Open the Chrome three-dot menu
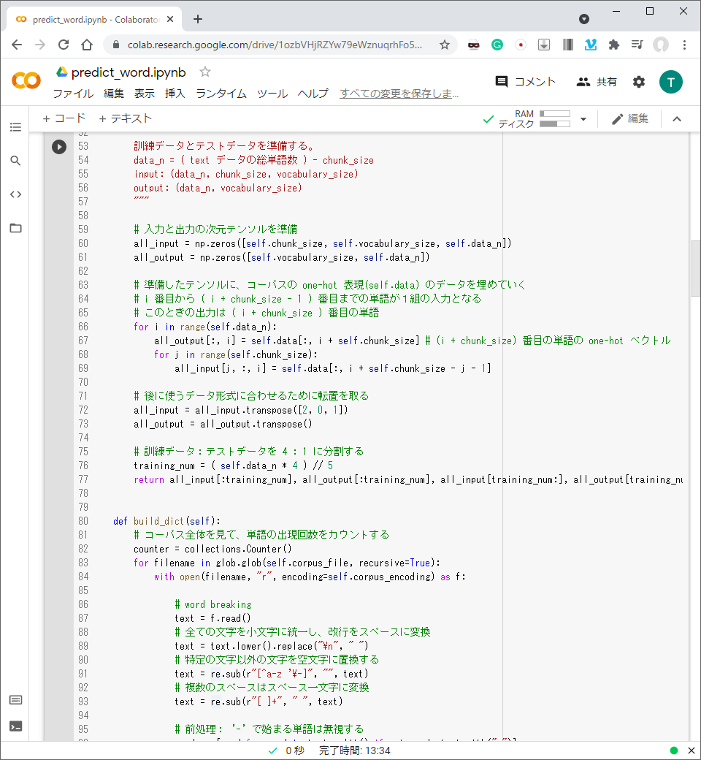 (x=684, y=45)
